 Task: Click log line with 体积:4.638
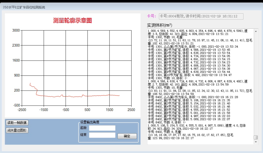[x=189, y=53]
